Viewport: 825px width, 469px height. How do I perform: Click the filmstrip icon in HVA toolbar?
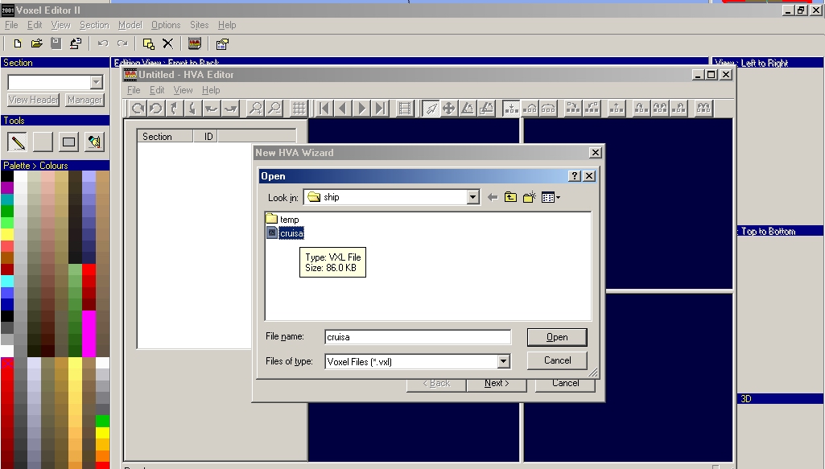point(405,109)
